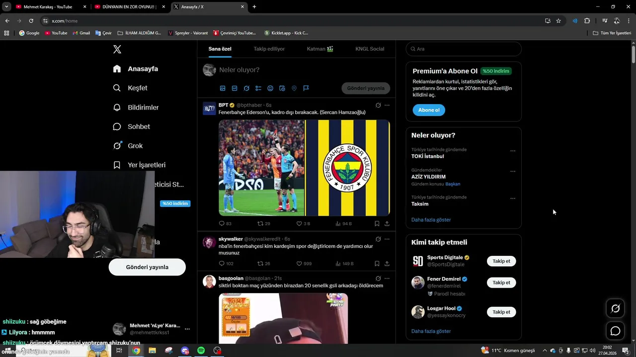Reply to BPT Fenerbahçe post
636x357 pixels.
click(x=225, y=224)
